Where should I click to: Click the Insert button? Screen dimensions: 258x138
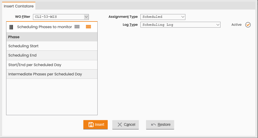click(95, 125)
